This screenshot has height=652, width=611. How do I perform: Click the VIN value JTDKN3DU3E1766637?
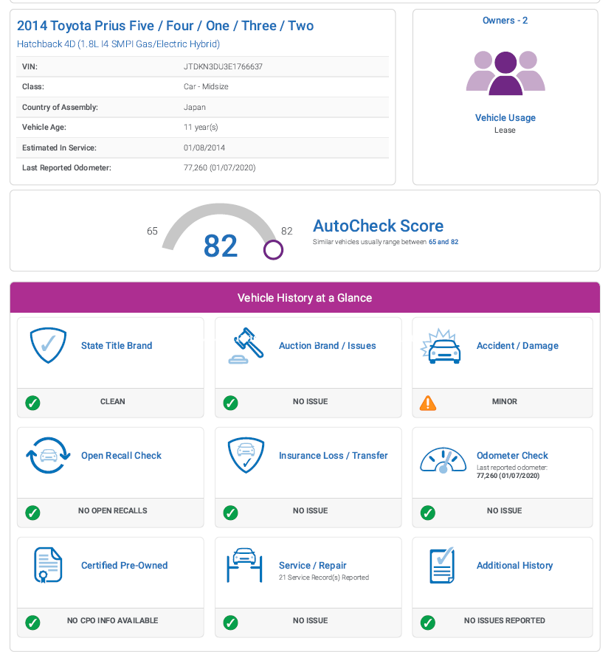pos(223,66)
